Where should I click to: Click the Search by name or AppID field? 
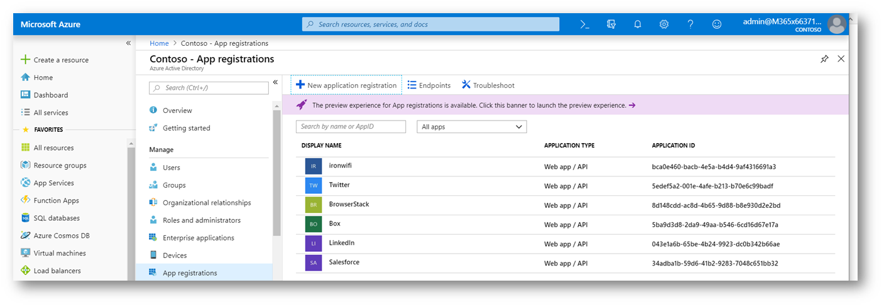(351, 127)
